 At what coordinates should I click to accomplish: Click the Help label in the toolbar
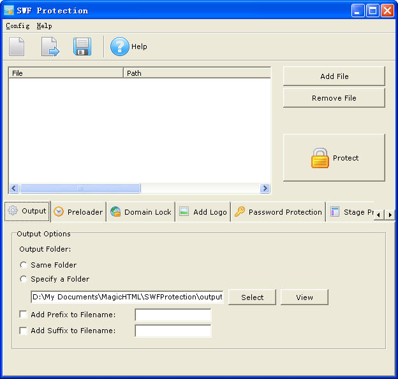click(x=139, y=46)
